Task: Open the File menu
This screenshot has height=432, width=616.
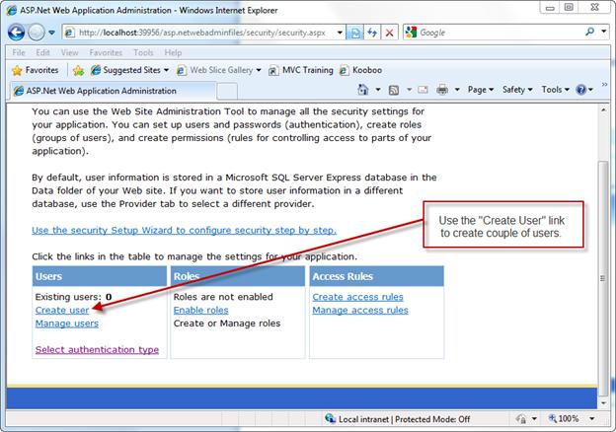Action: coord(19,52)
